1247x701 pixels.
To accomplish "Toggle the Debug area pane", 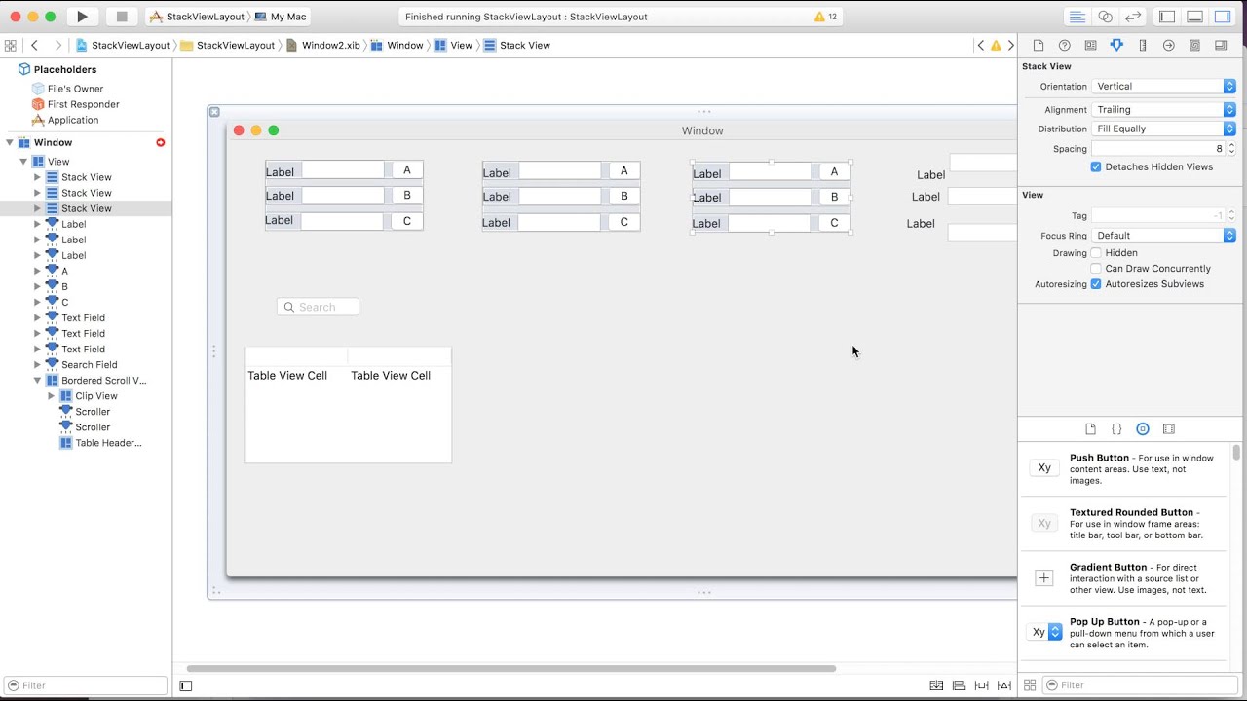I will pos(1194,17).
